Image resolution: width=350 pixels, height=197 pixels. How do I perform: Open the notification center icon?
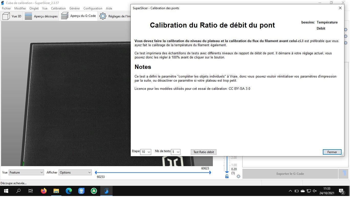tap(341, 191)
